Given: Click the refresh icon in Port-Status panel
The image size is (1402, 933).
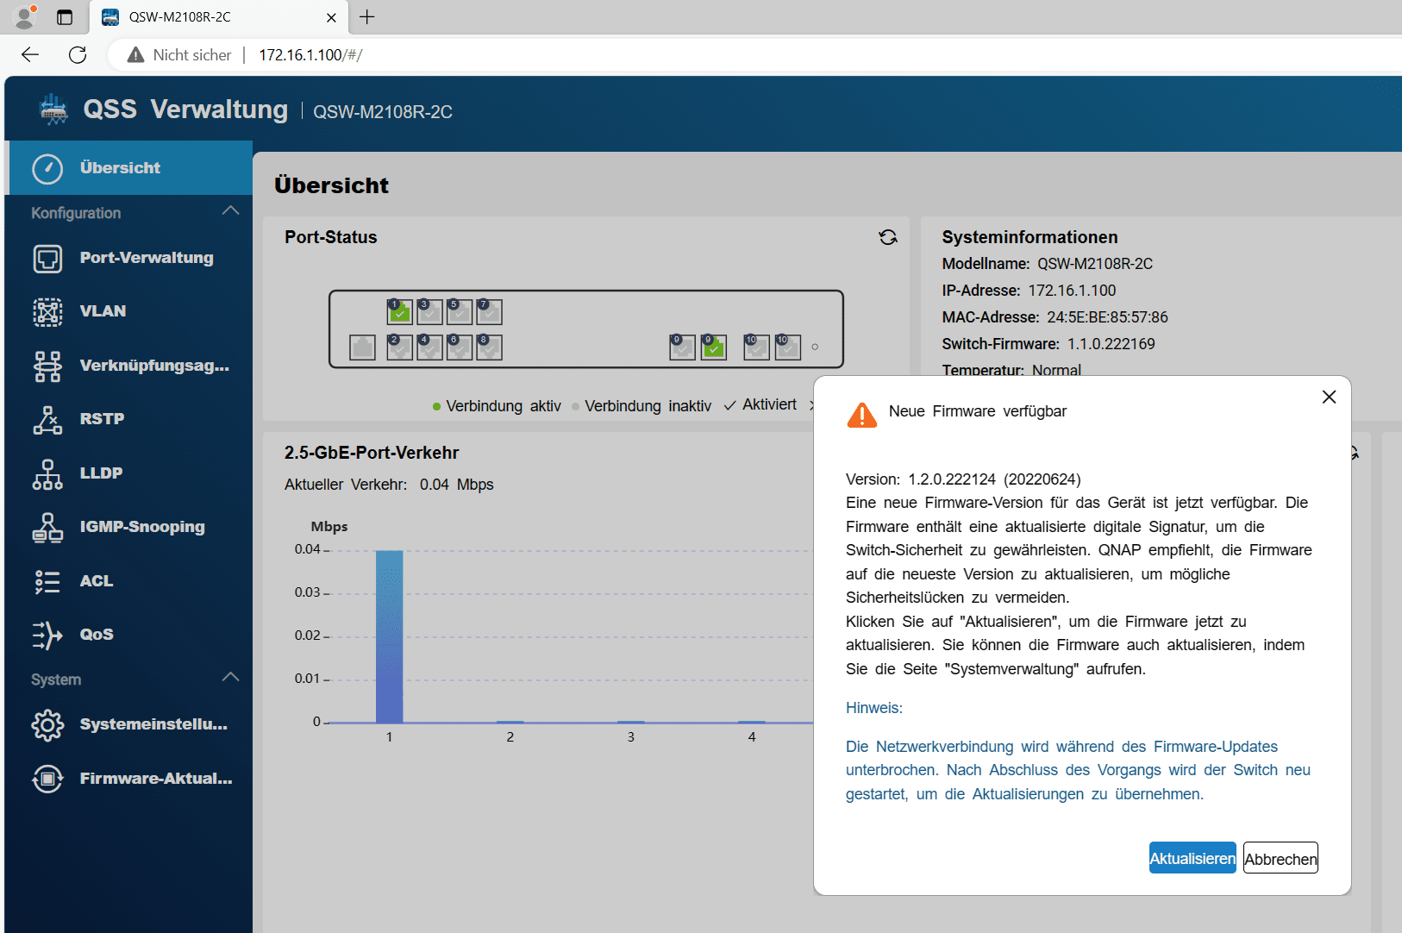Looking at the screenshot, I should pos(888,237).
